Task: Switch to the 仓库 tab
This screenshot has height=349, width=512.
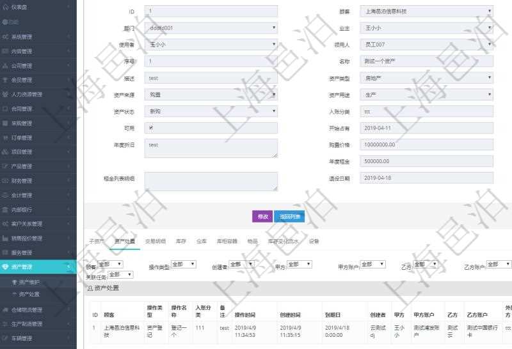Action: click(x=202, y=242)
